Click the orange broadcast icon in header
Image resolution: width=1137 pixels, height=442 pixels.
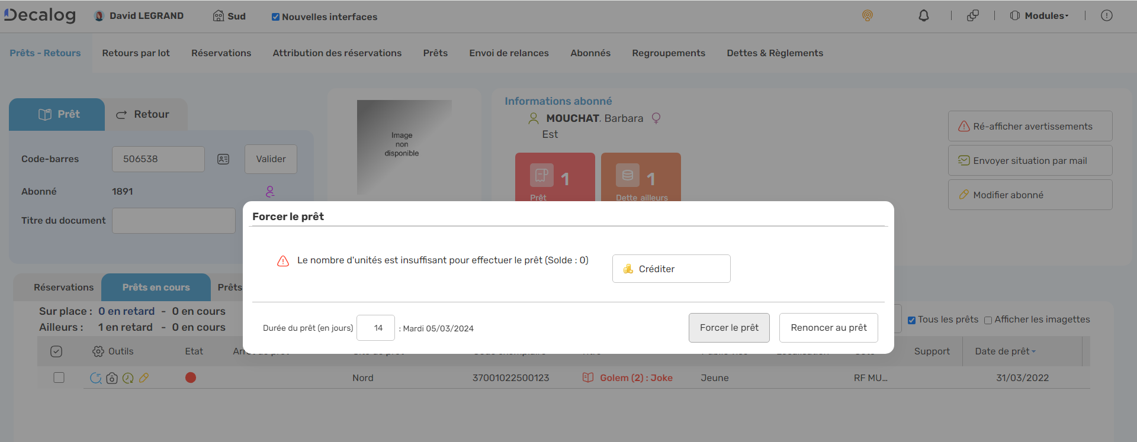point(867,16)
